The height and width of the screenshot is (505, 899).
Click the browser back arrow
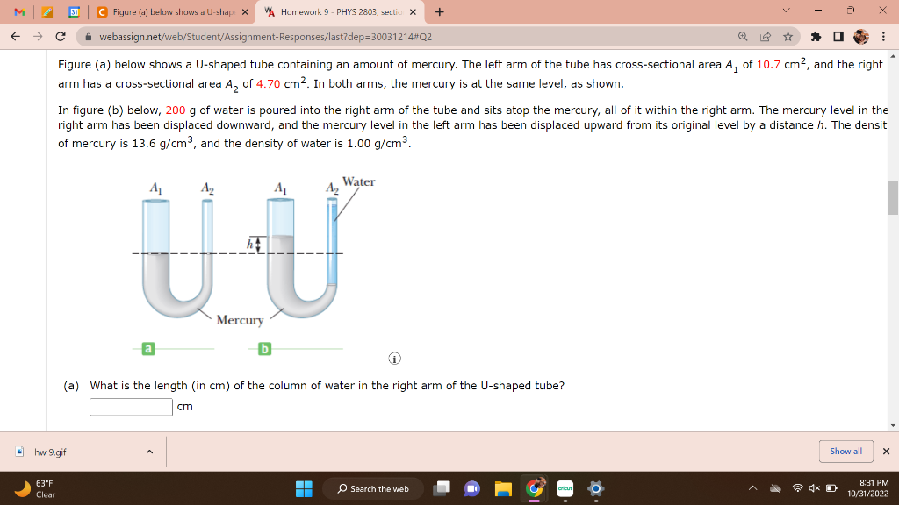tap(14, 37)
